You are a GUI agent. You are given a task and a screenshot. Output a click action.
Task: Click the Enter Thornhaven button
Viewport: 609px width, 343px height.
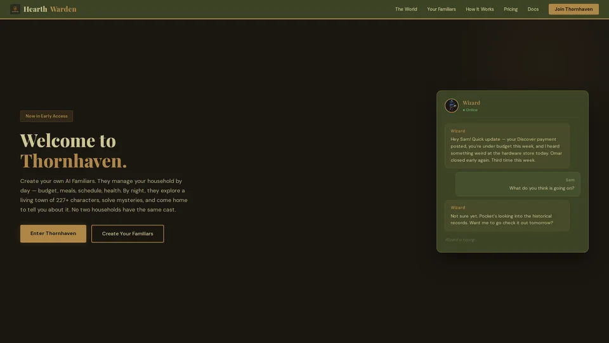(x=53, y=233)
